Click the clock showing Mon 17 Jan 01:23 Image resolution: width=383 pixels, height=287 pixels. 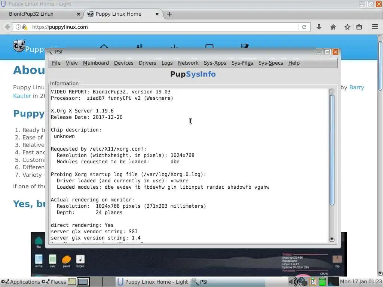pos(361,282)
